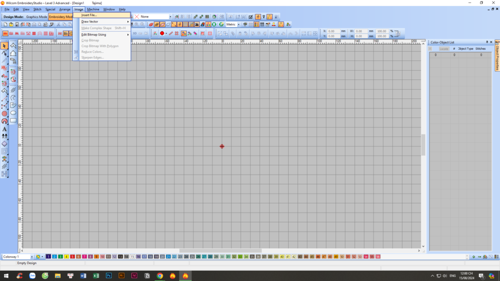Open Excel from the taskbar
This screenshot has height=281, width=500.
[96, 276]
